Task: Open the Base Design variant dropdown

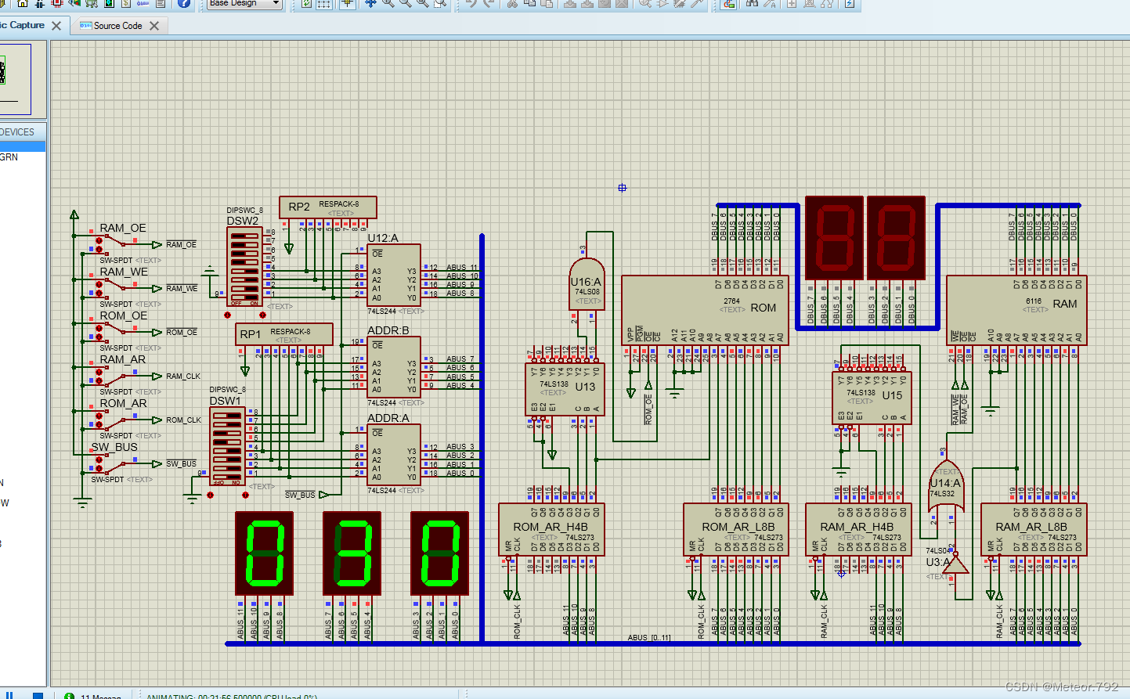Action: (244, 3)
